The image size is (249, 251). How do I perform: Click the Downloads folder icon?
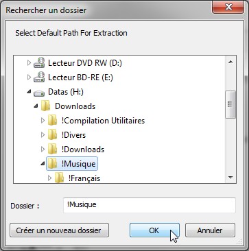[x=46, y=106]
